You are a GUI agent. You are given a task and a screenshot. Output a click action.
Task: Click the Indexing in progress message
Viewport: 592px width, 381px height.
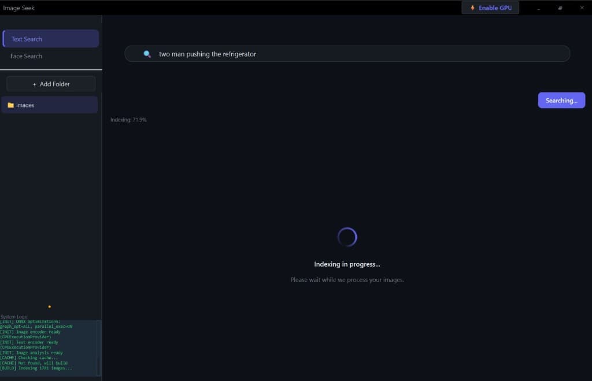click(x=347, y=264)
